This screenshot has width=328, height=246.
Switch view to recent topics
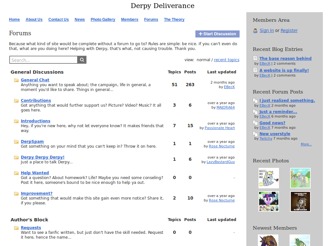click(x=226, y=60)
